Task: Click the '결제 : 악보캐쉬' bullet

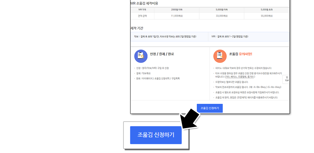Action: 143,73
